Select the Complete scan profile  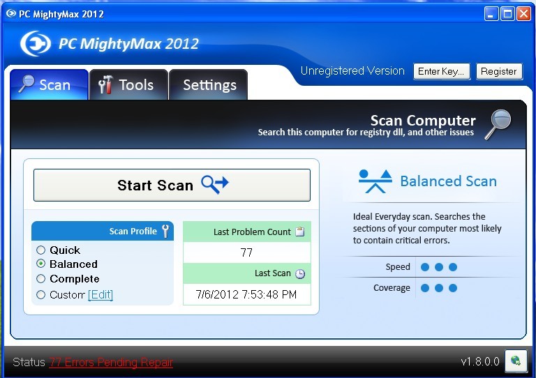click(x=40, y=279)
